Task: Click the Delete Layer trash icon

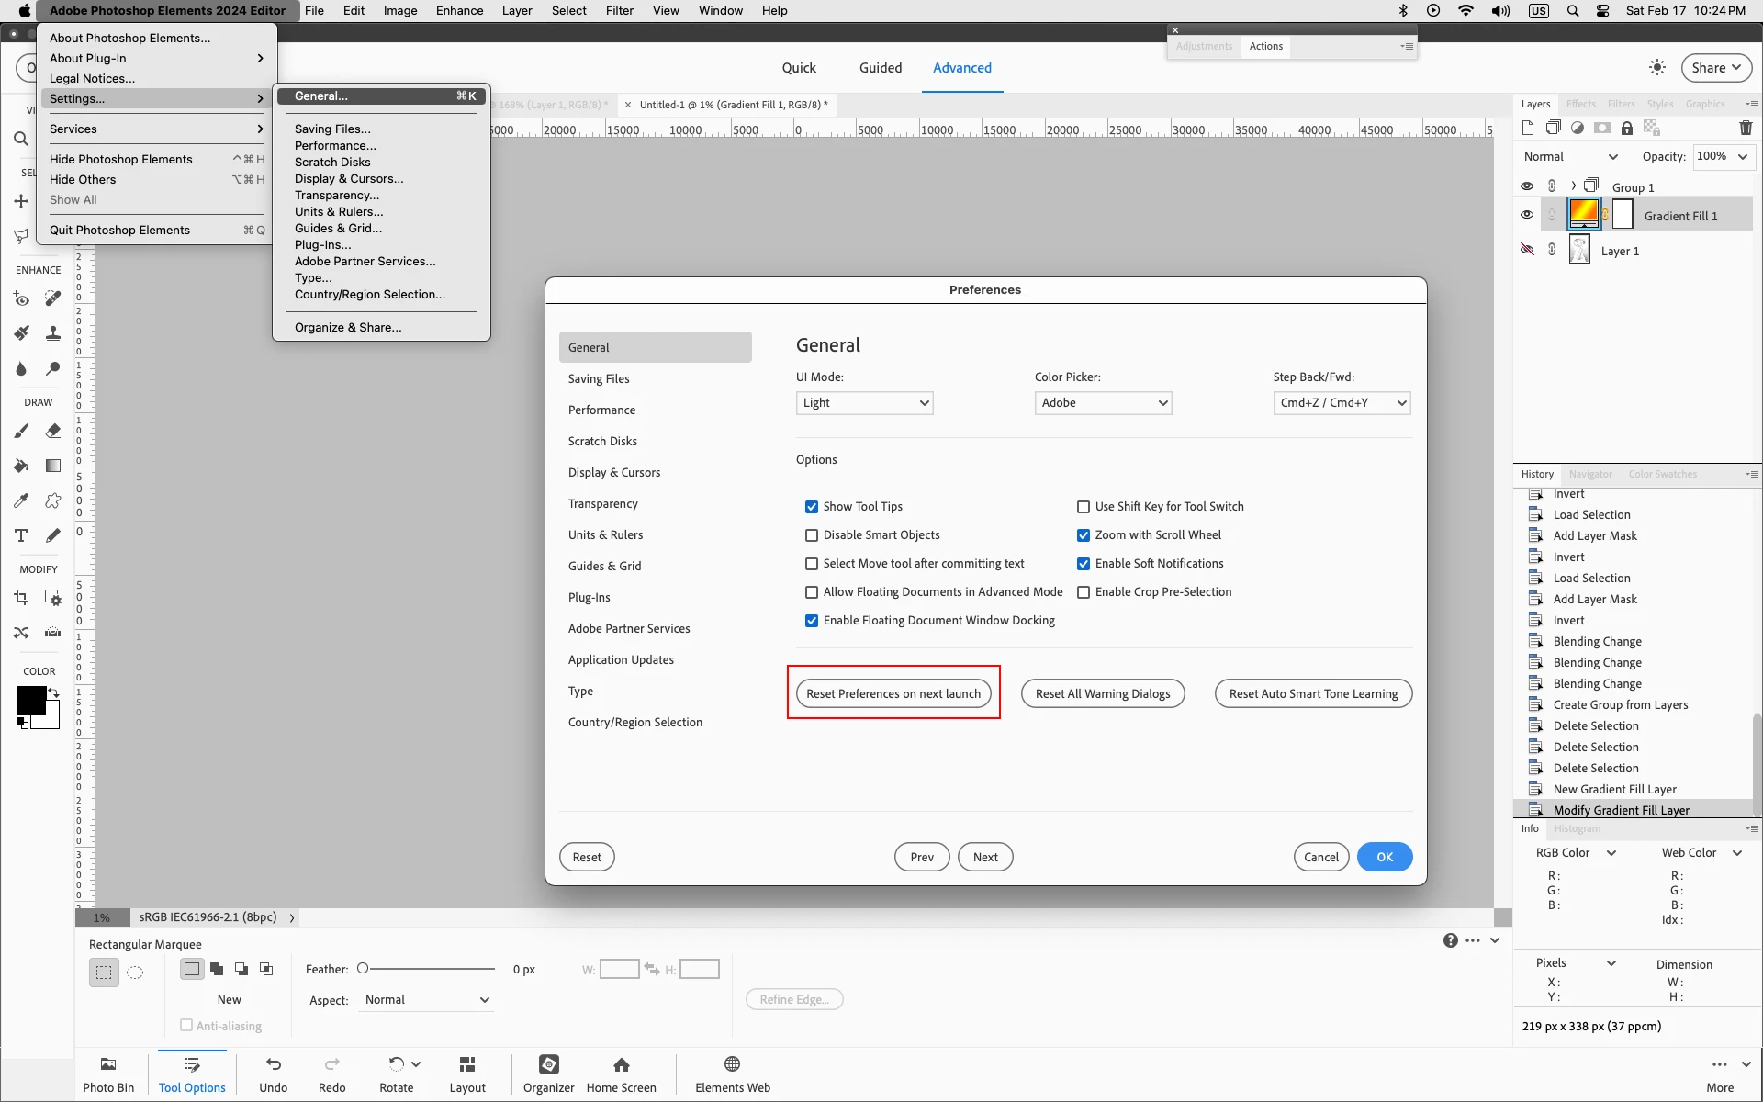Action: pos(1746,128)
